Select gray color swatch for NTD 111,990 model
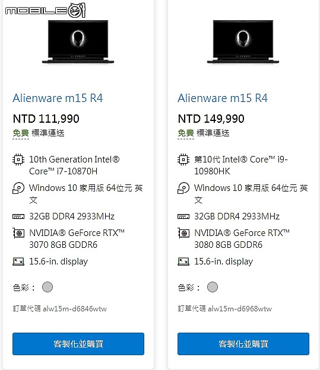The image size is (320, 370). tap(47, 287)
